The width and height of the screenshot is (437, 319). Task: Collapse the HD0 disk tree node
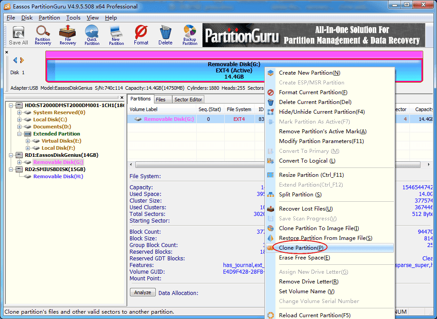(11, 105)
